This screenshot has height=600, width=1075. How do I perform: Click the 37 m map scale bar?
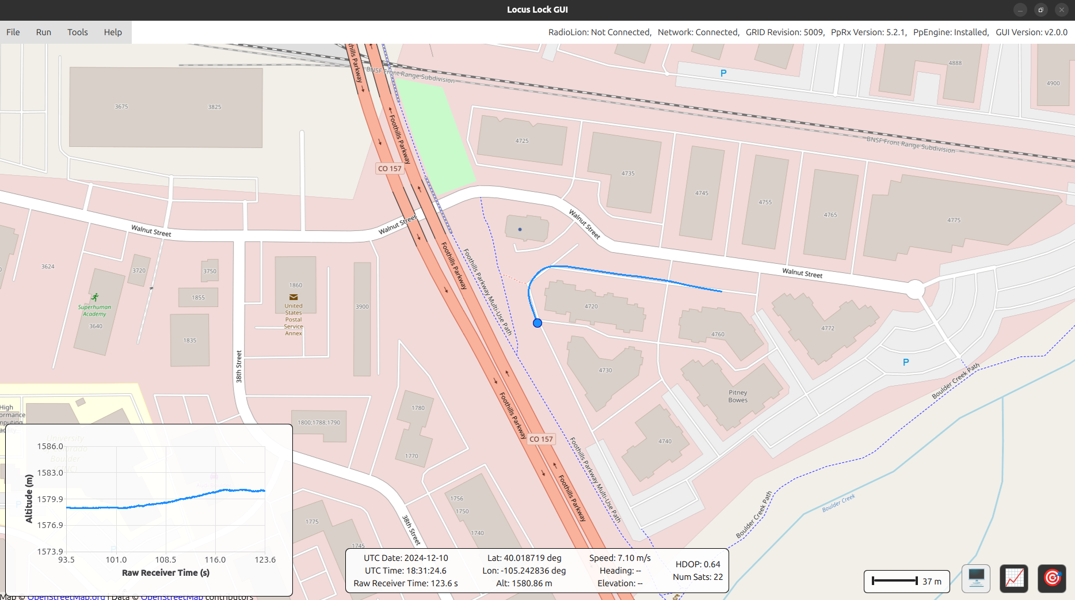(906, 581)
